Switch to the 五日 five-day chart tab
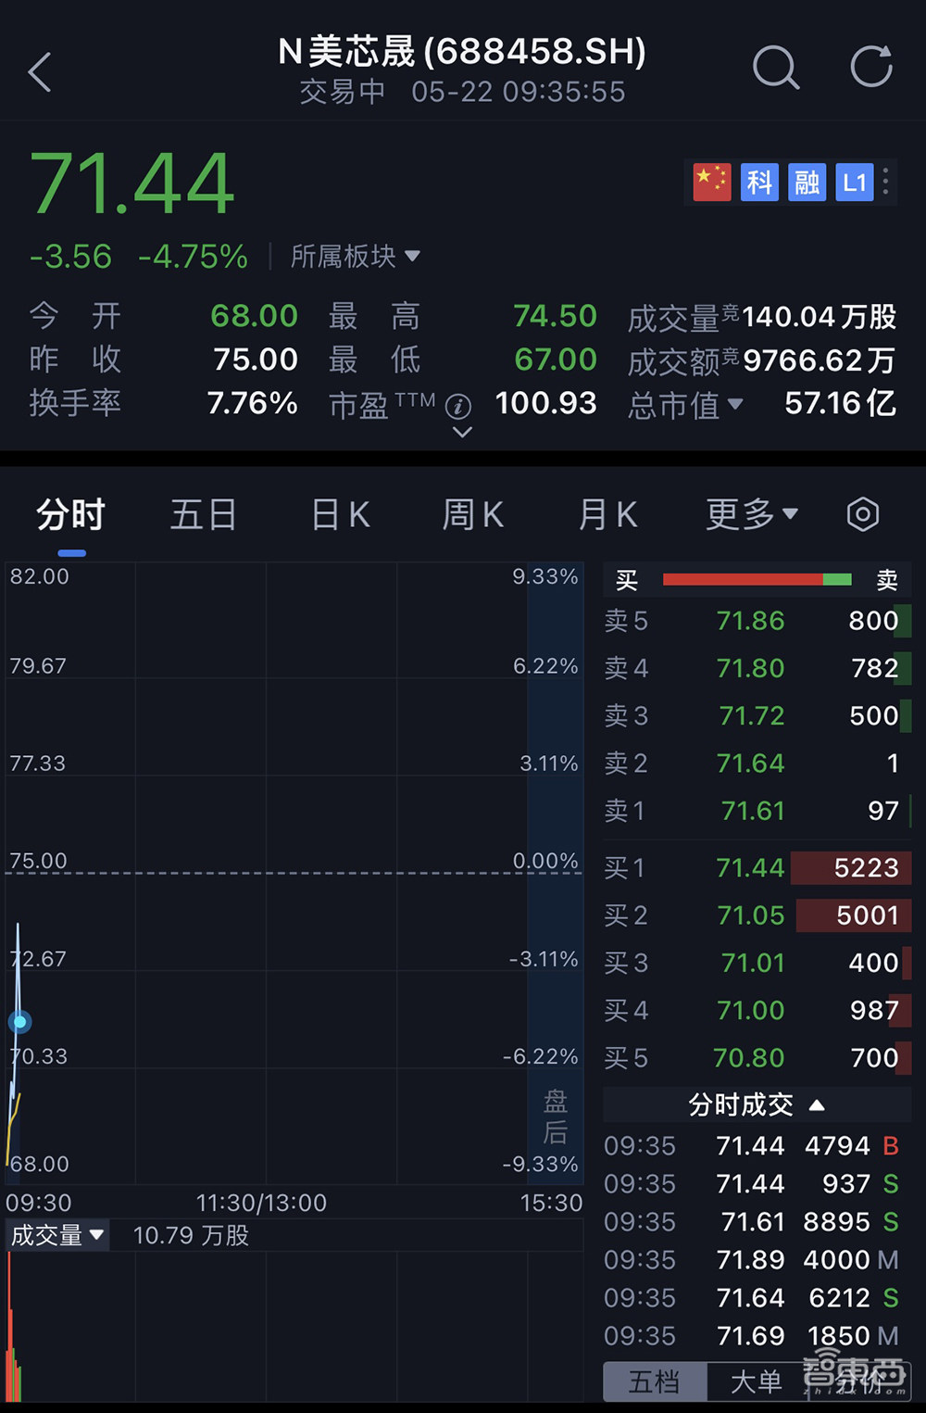 203,513
